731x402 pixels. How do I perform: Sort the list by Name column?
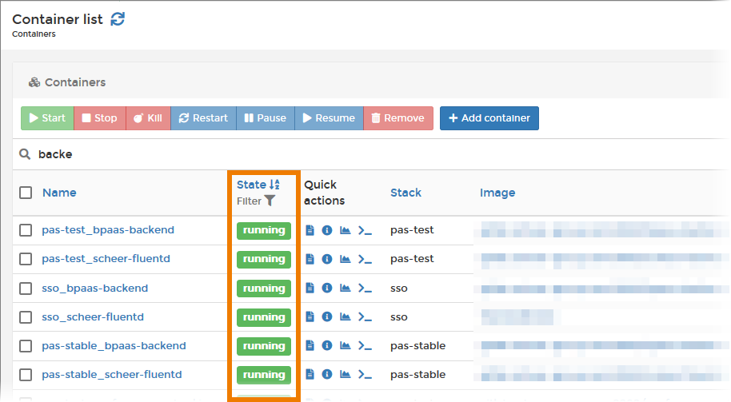click(x=59, y=193)
